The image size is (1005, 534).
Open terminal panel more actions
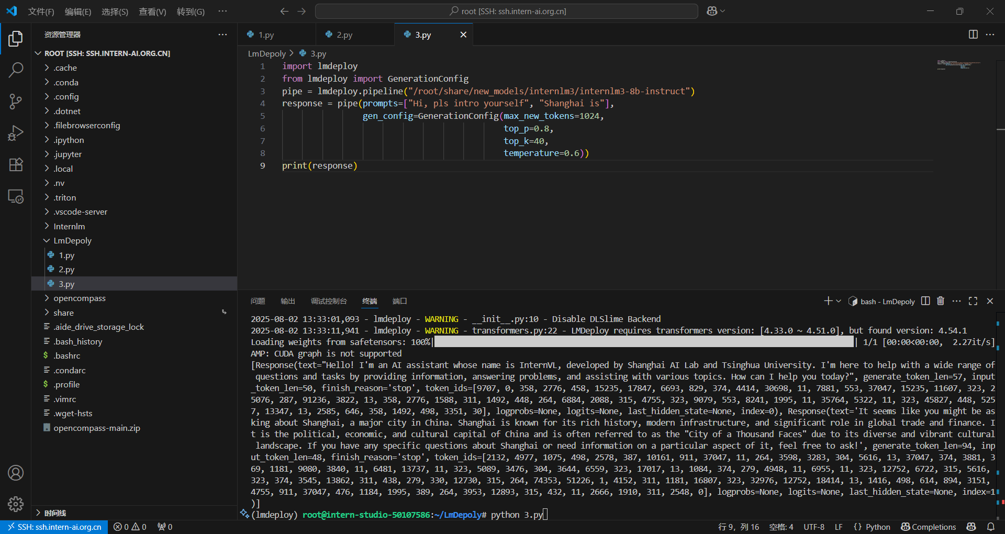pyautogui.click(x=956, y=301)
